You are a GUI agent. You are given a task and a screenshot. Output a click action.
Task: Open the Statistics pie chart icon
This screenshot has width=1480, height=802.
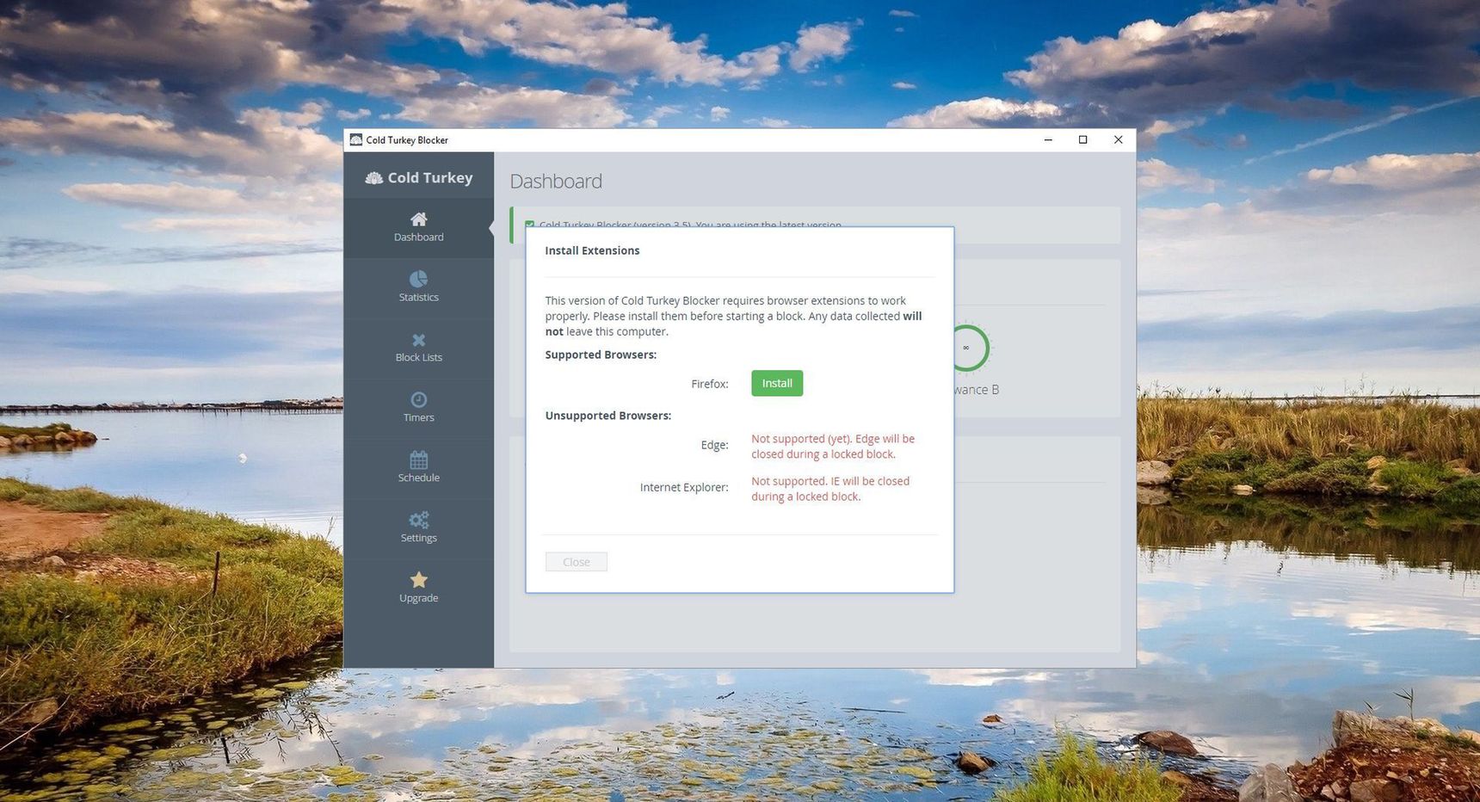pos(418,279)
